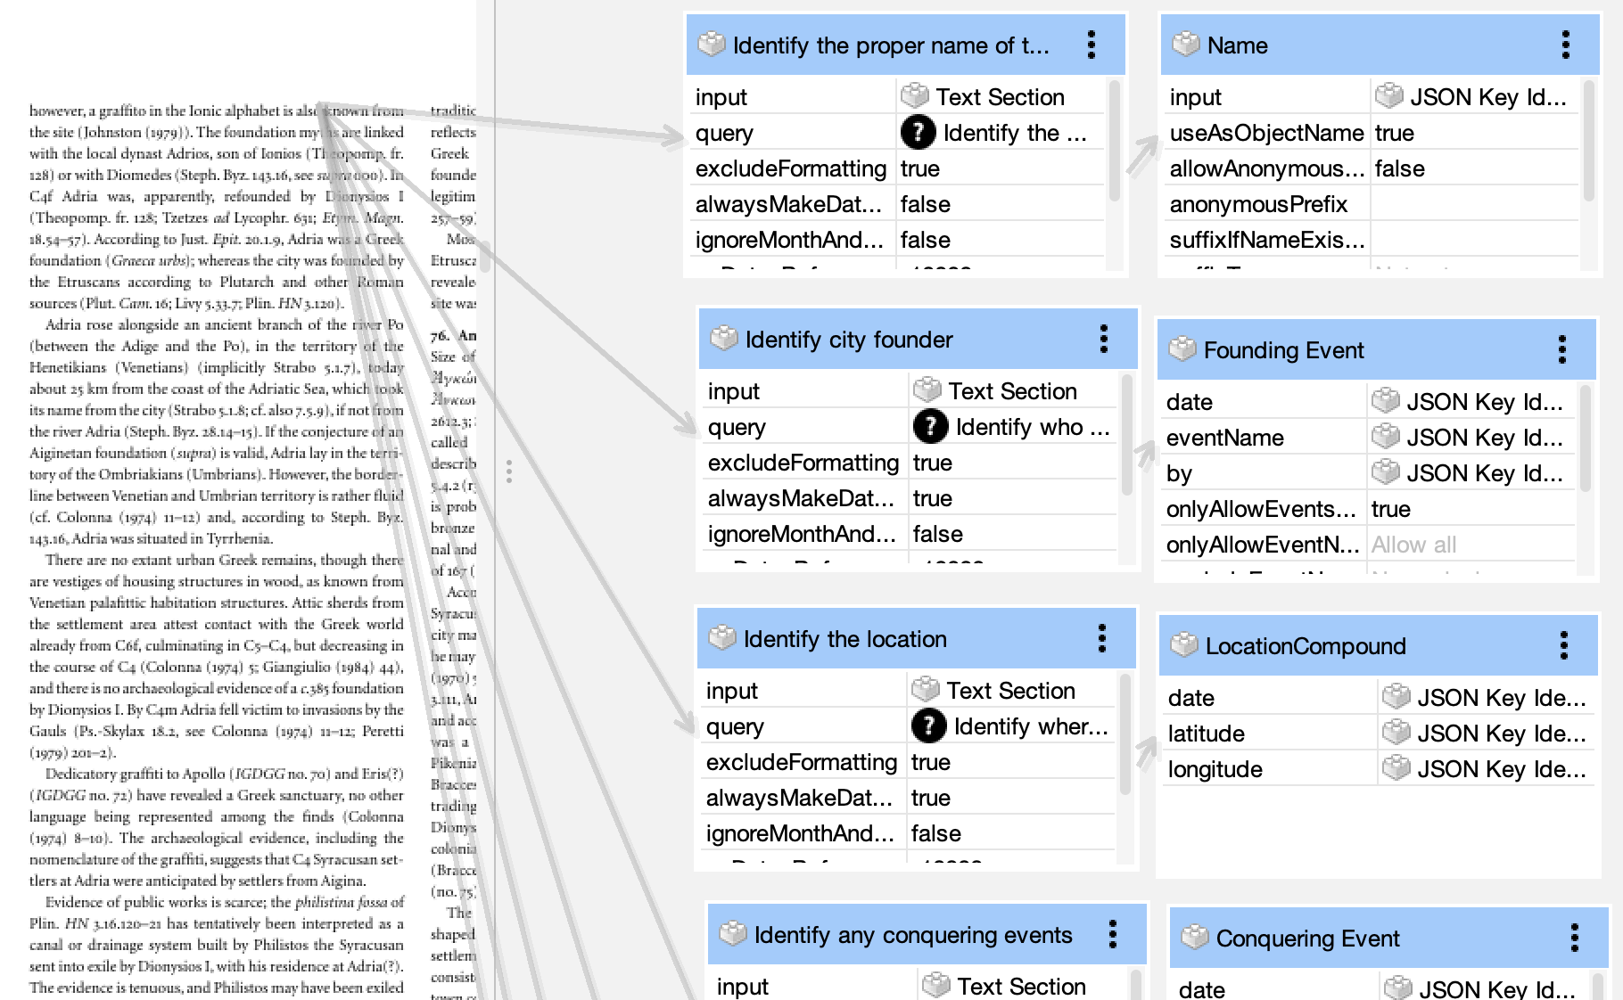Open the options dropdown on Identify city founder

(1105, 339)
